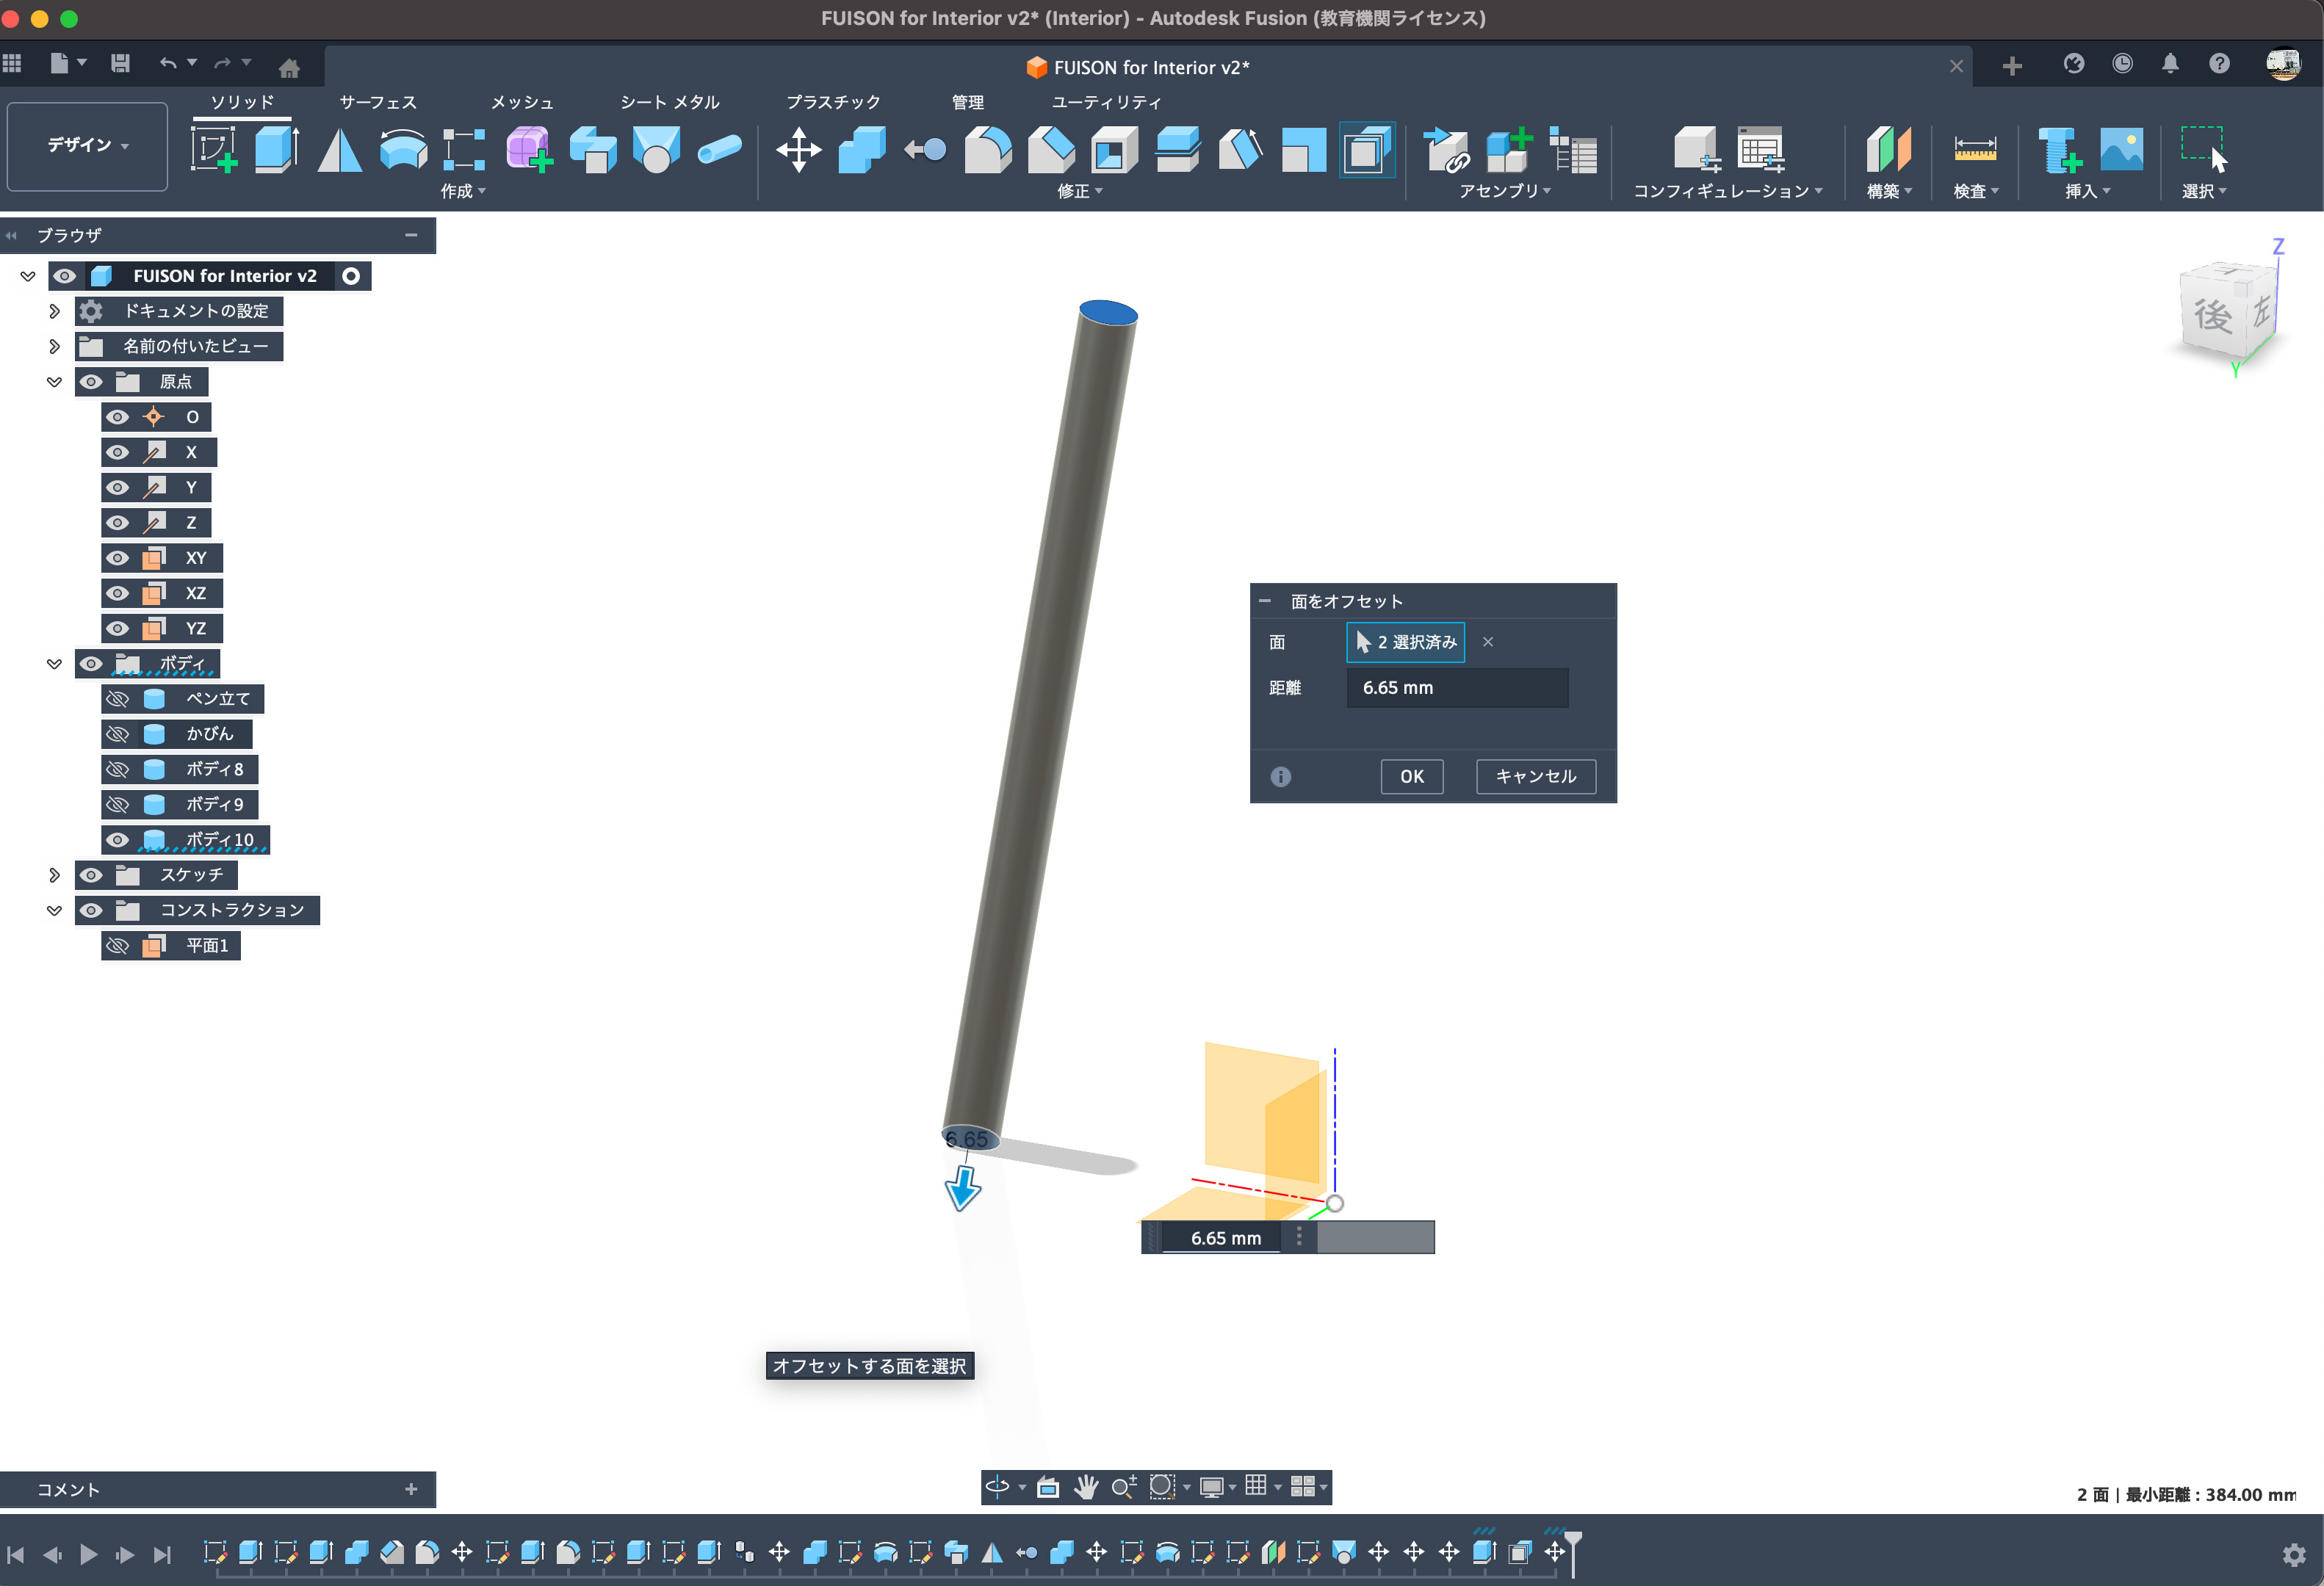This screenshot has height=1586, width=2324.
Task: Click the Create Sketch tool icon
Action: point(213,150)
